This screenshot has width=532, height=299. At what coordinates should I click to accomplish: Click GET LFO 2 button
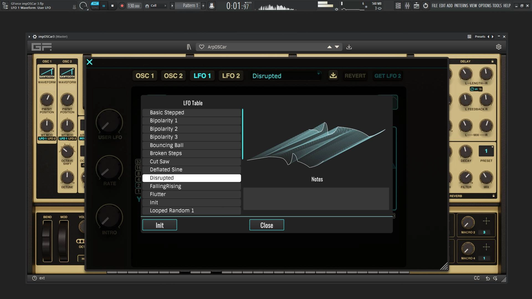pos(388,76)
